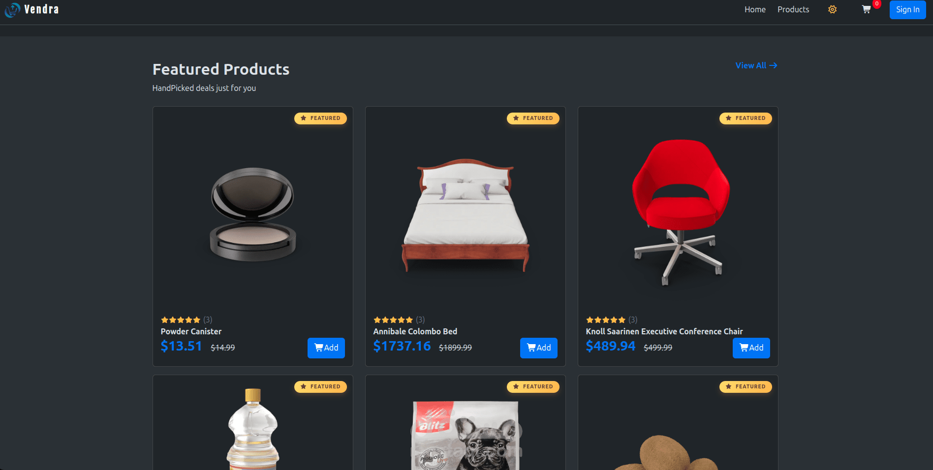
Task: Open the shopping cart icon
Action: click(x=866, y=9)
